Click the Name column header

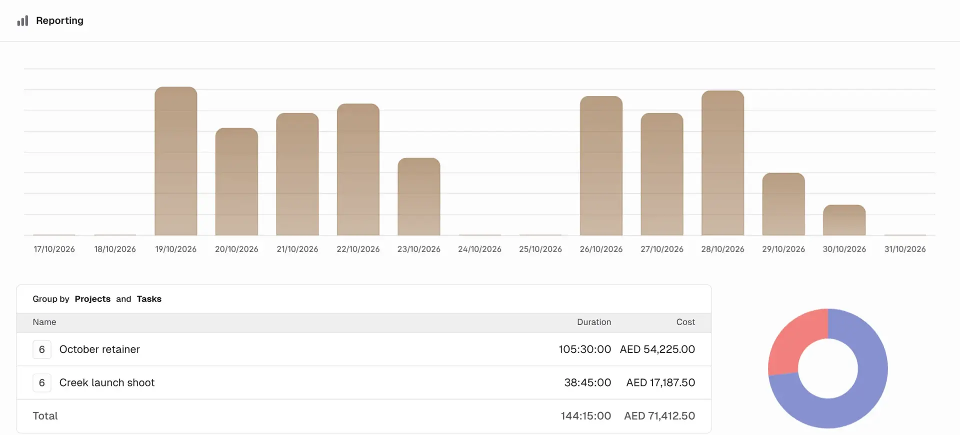click(x=44, y=322)
